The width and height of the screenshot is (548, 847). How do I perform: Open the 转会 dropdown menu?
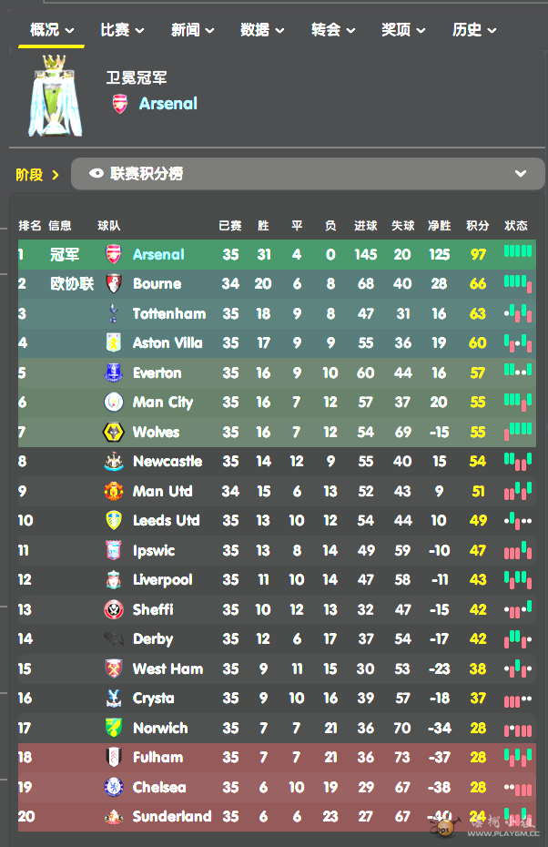(333, 30)
